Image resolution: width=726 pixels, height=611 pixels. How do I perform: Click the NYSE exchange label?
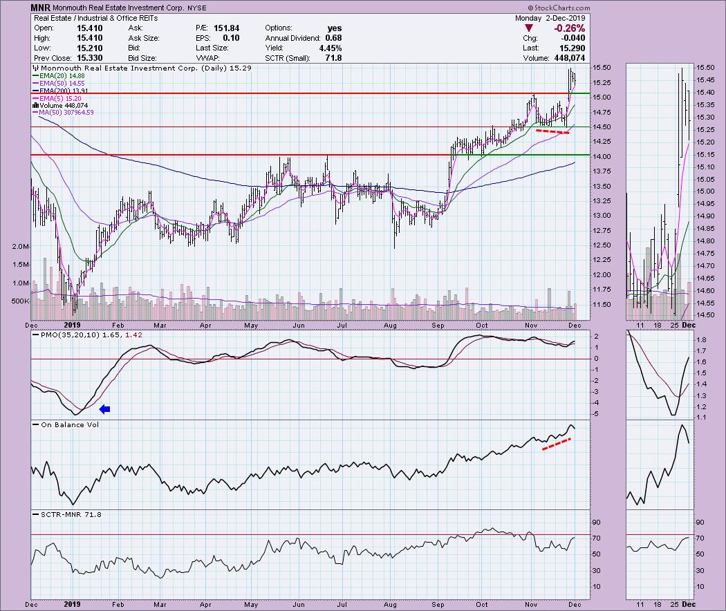point(197,8)
